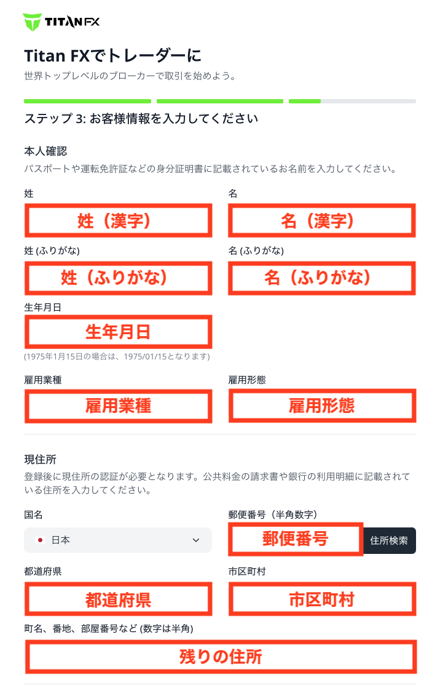Open the 国名 country dropdown
The image size is (440, 693).
coord(118,540)
